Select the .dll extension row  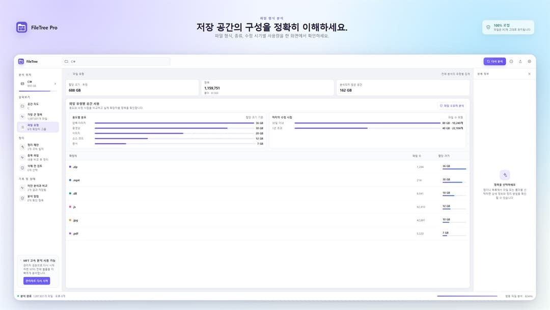[268, 194]
